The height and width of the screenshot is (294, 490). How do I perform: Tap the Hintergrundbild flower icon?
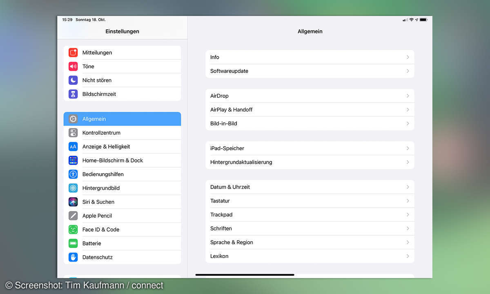pos(73,188)
